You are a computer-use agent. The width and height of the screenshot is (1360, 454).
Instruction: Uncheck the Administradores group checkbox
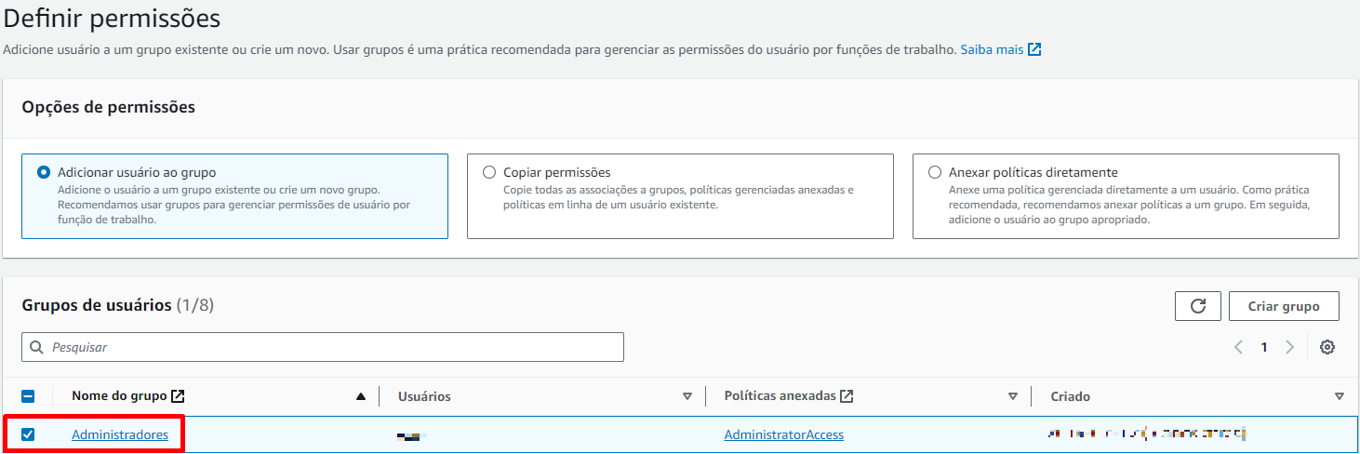click(x=28, y=434)
